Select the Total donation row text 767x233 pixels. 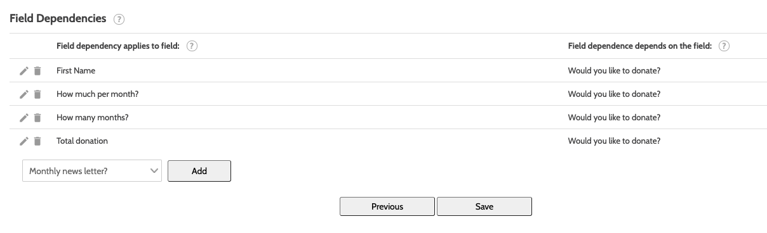(82, 141)
